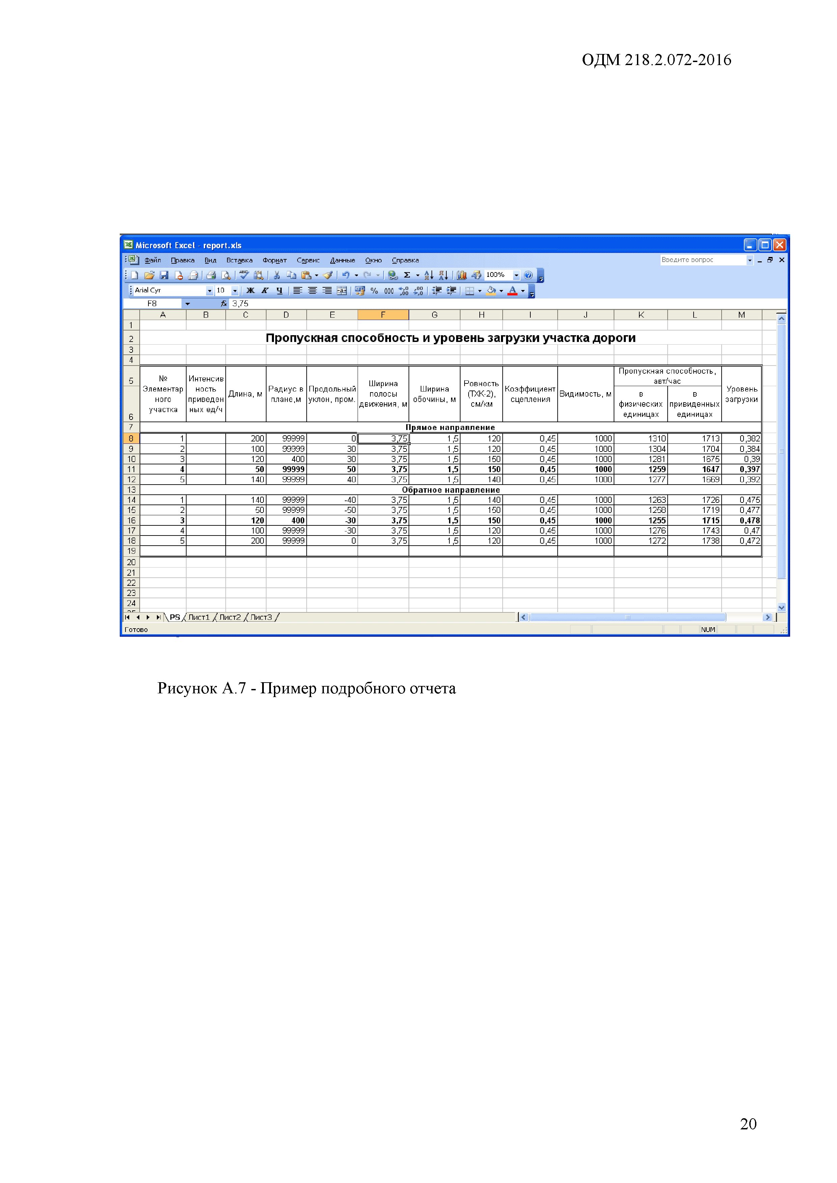This screenshot has width=837, height=1183.
Task: Apply red font color A button
Action: [512, 291]
